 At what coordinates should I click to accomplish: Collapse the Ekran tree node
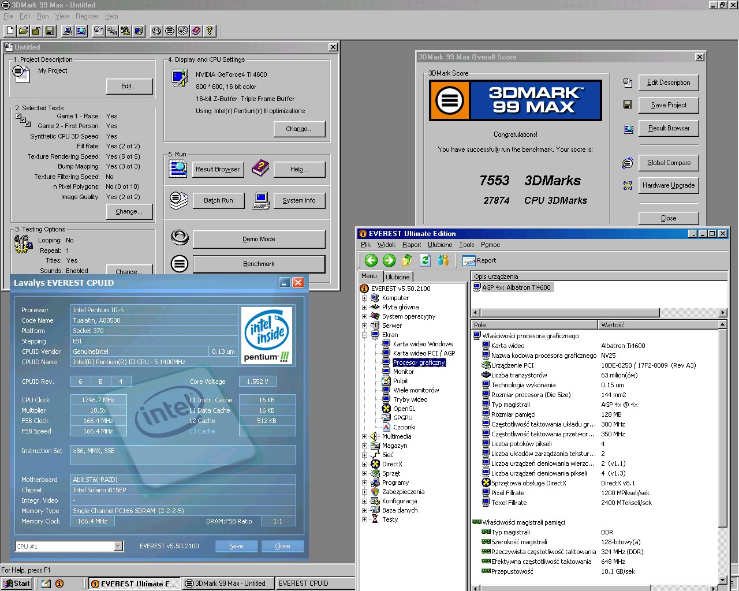tap(364, 335)
